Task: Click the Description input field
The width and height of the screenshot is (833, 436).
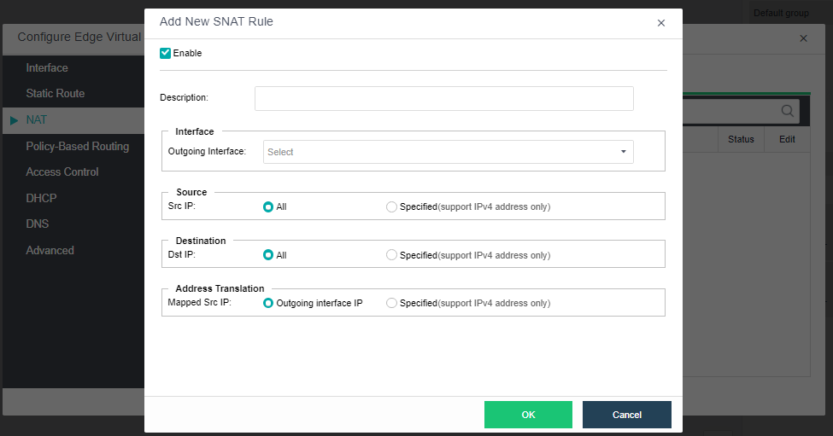Action: pos(443,98)
